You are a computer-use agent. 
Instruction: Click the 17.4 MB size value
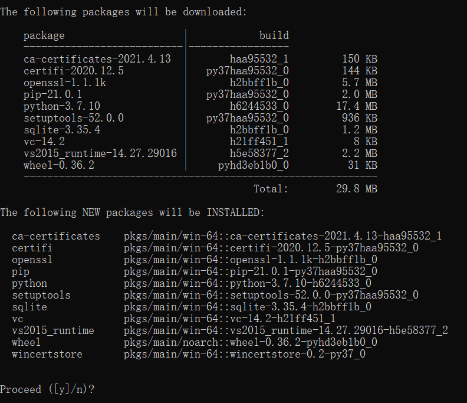[357, 106]
